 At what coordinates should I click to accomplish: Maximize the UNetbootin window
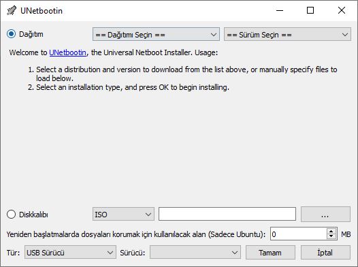(310, 10)
